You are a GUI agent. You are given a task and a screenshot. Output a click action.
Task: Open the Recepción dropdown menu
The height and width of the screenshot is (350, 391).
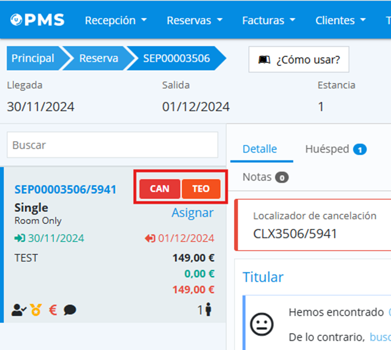coord(116,20)
